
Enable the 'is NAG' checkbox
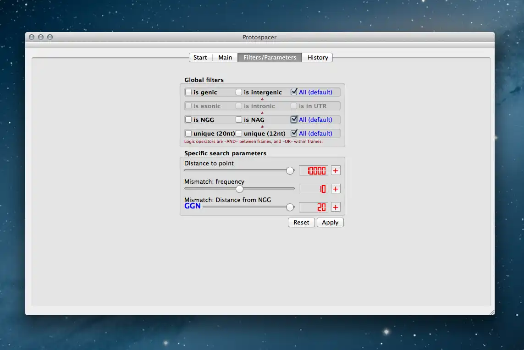click(238, 120)
